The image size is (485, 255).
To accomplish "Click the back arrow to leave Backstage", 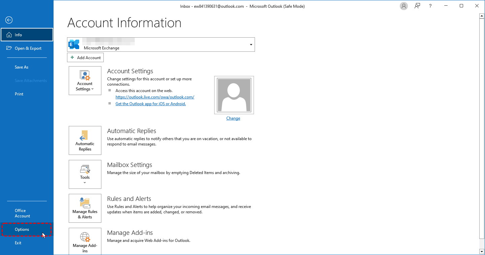I will tap(9, 20).
